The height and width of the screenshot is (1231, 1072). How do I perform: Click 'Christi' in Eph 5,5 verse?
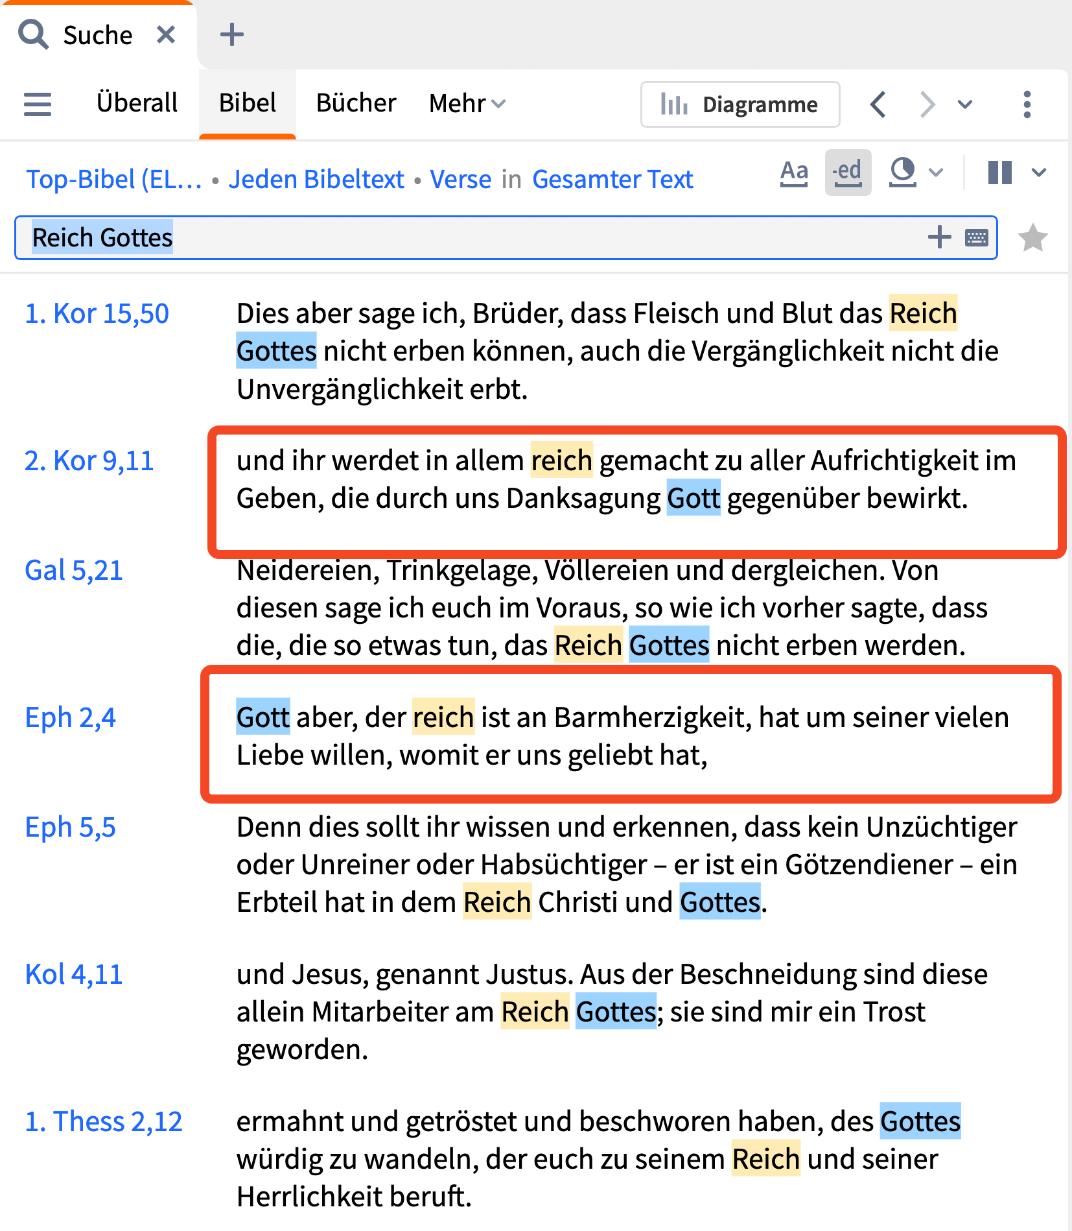coord(578,902)
